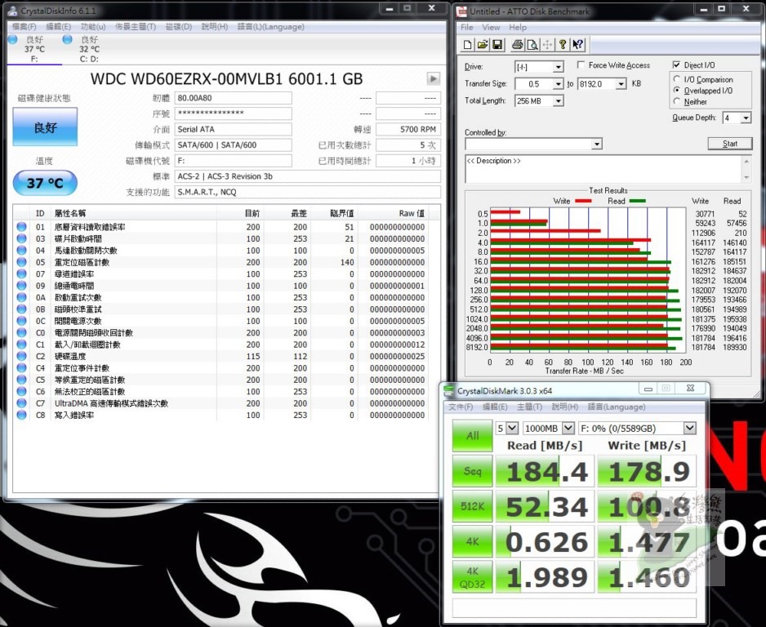This screenshot has width=766, height=627.
Task: Click 512K test button
Action: click(x=472, y=506)
